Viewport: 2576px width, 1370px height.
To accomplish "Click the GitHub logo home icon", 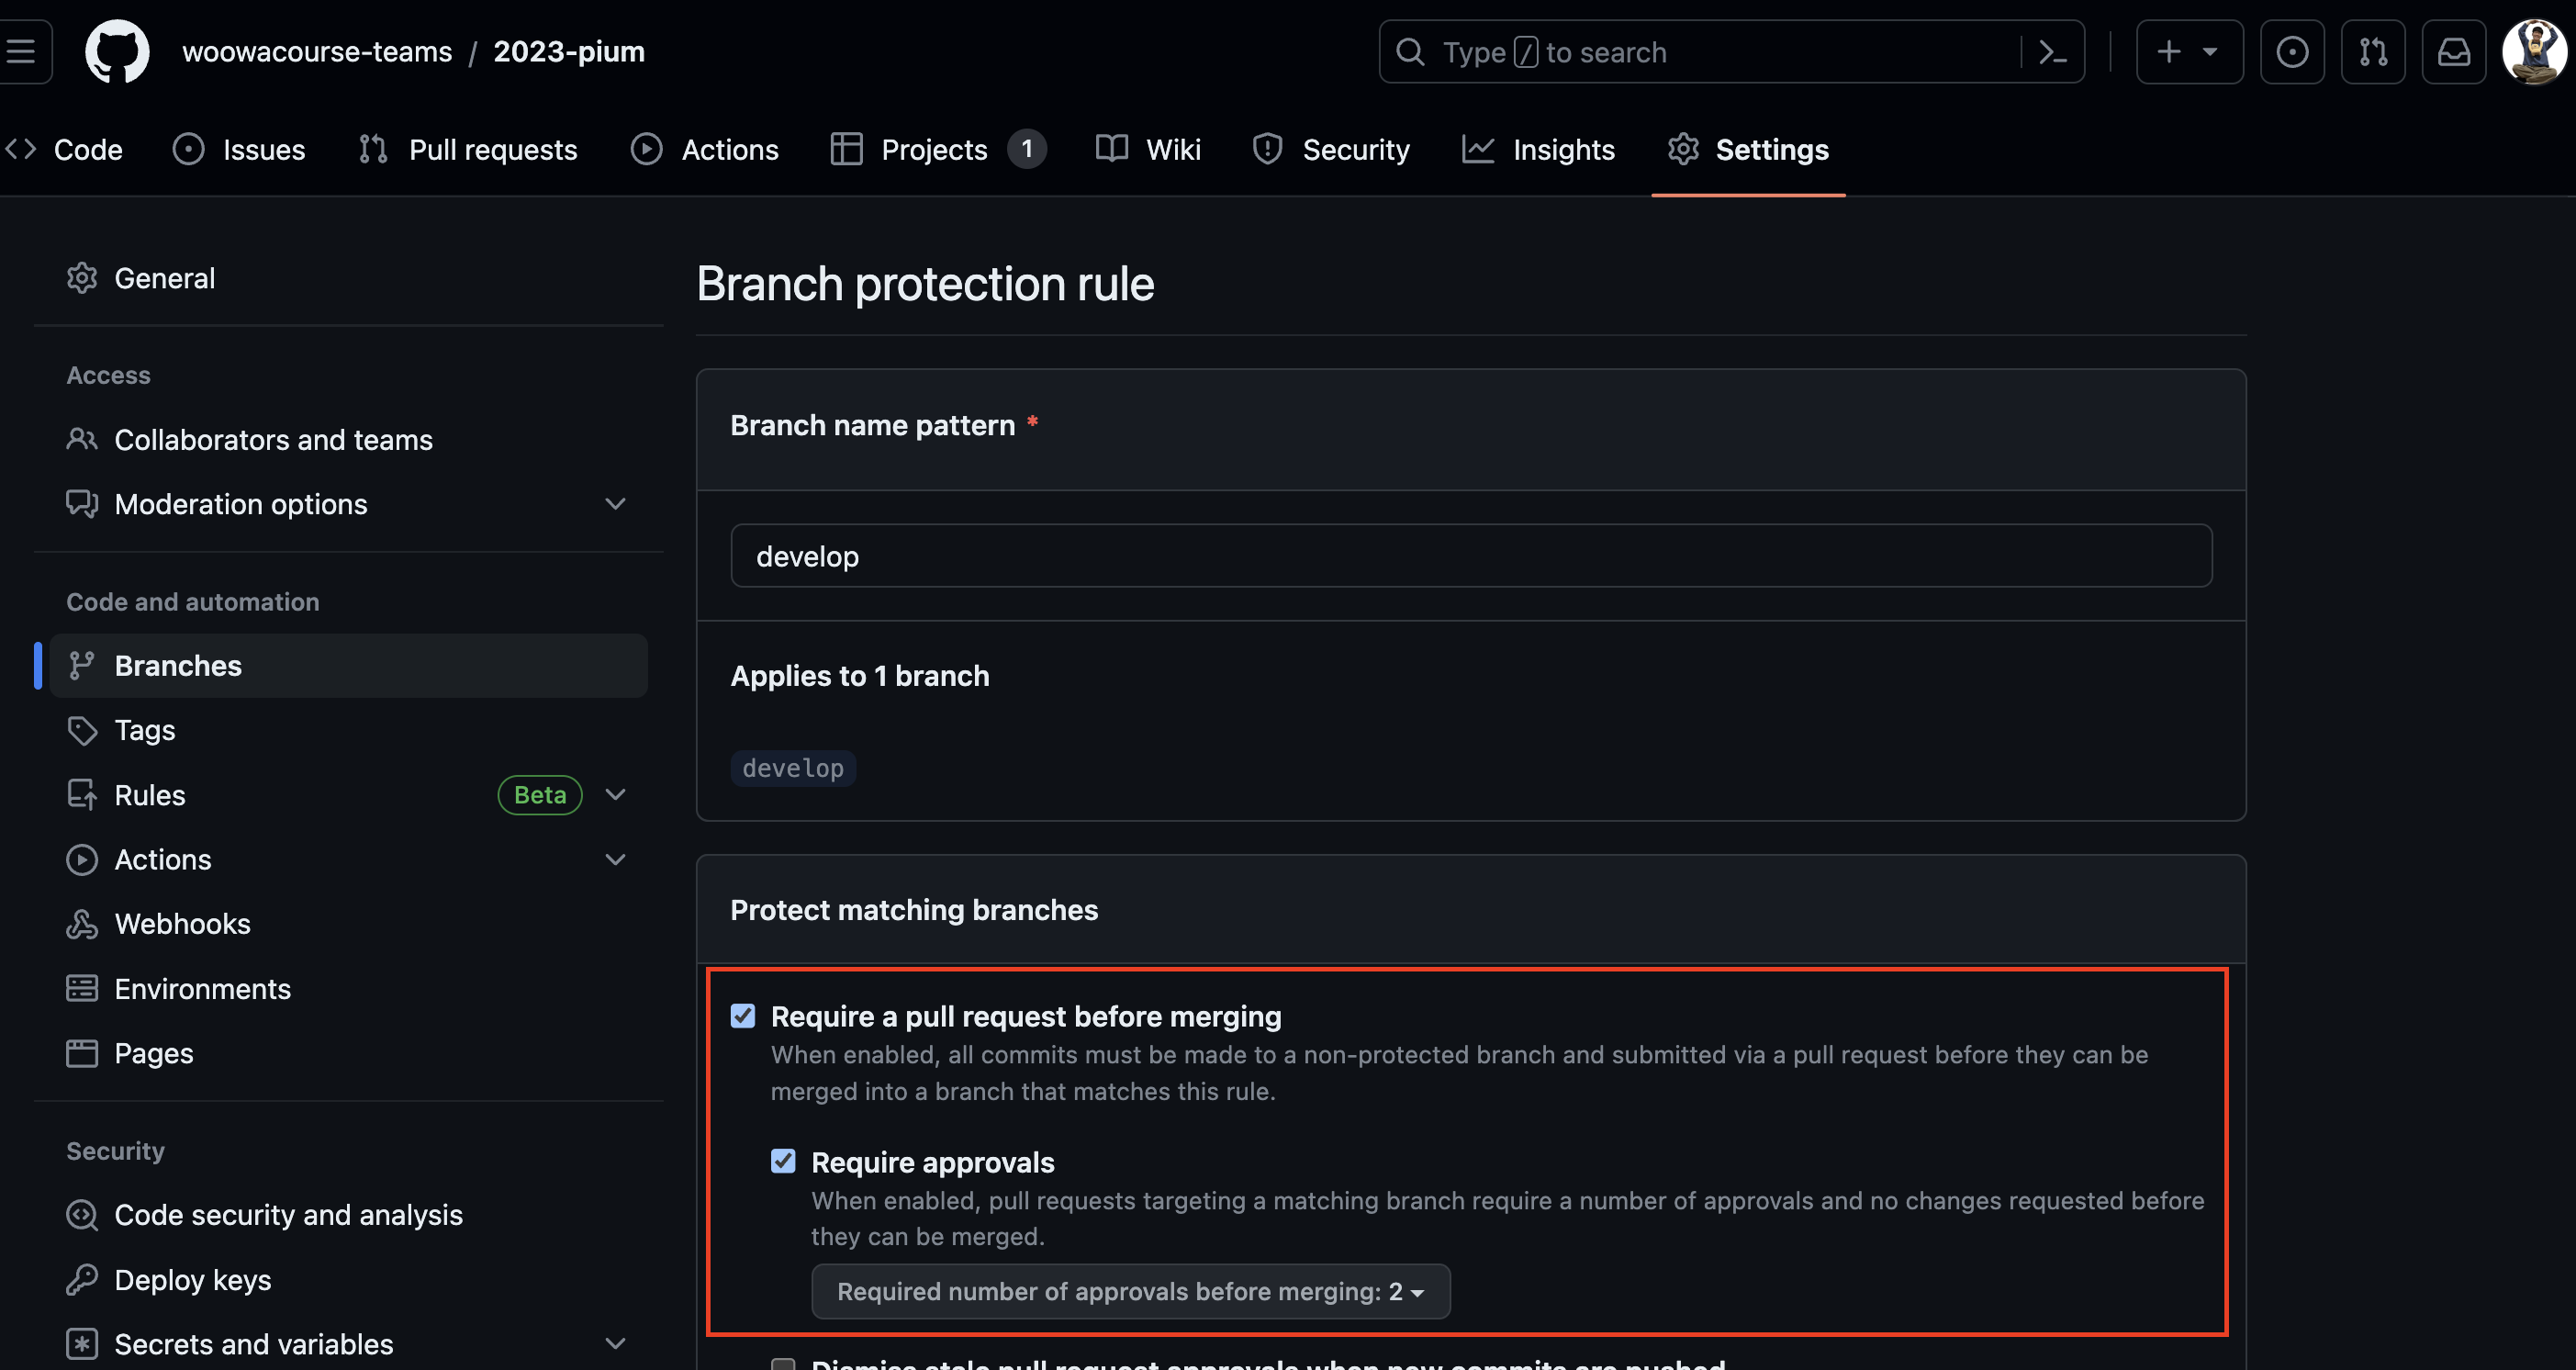I will click(117, 51).
